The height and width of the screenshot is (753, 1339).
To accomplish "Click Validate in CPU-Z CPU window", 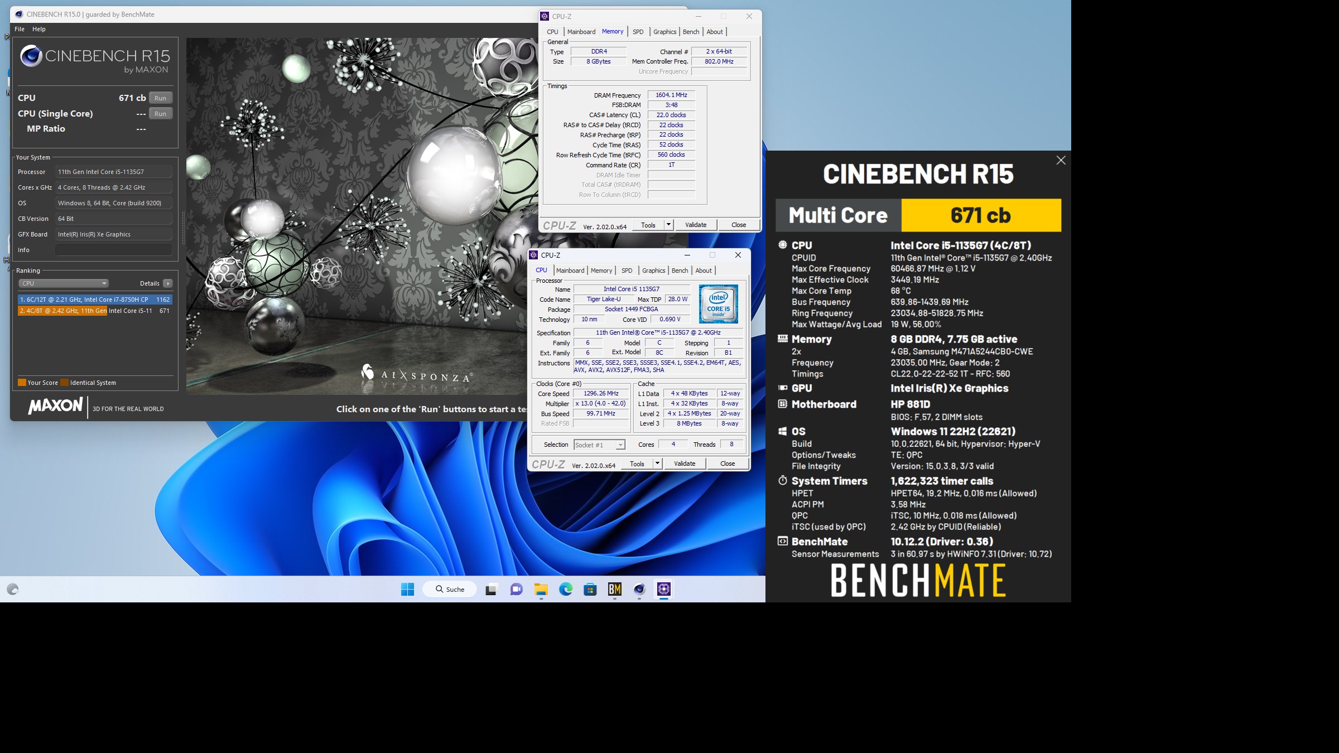I will [x=685, y=464].
